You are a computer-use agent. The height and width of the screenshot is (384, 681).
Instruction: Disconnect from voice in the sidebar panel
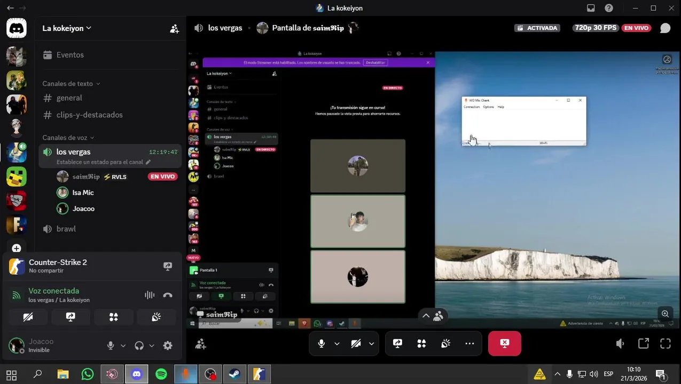point(168,295)
